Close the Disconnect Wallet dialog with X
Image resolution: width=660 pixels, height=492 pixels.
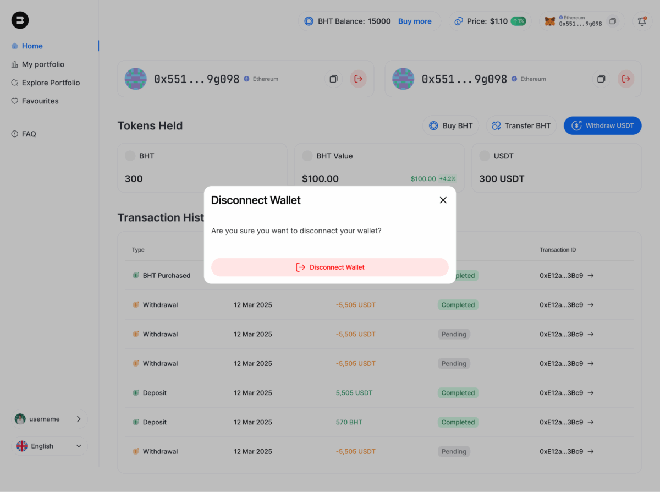(x=443, y=200)
